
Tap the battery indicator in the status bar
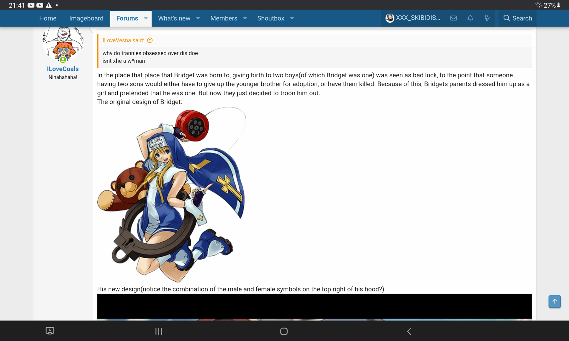[x=552, y=5]
